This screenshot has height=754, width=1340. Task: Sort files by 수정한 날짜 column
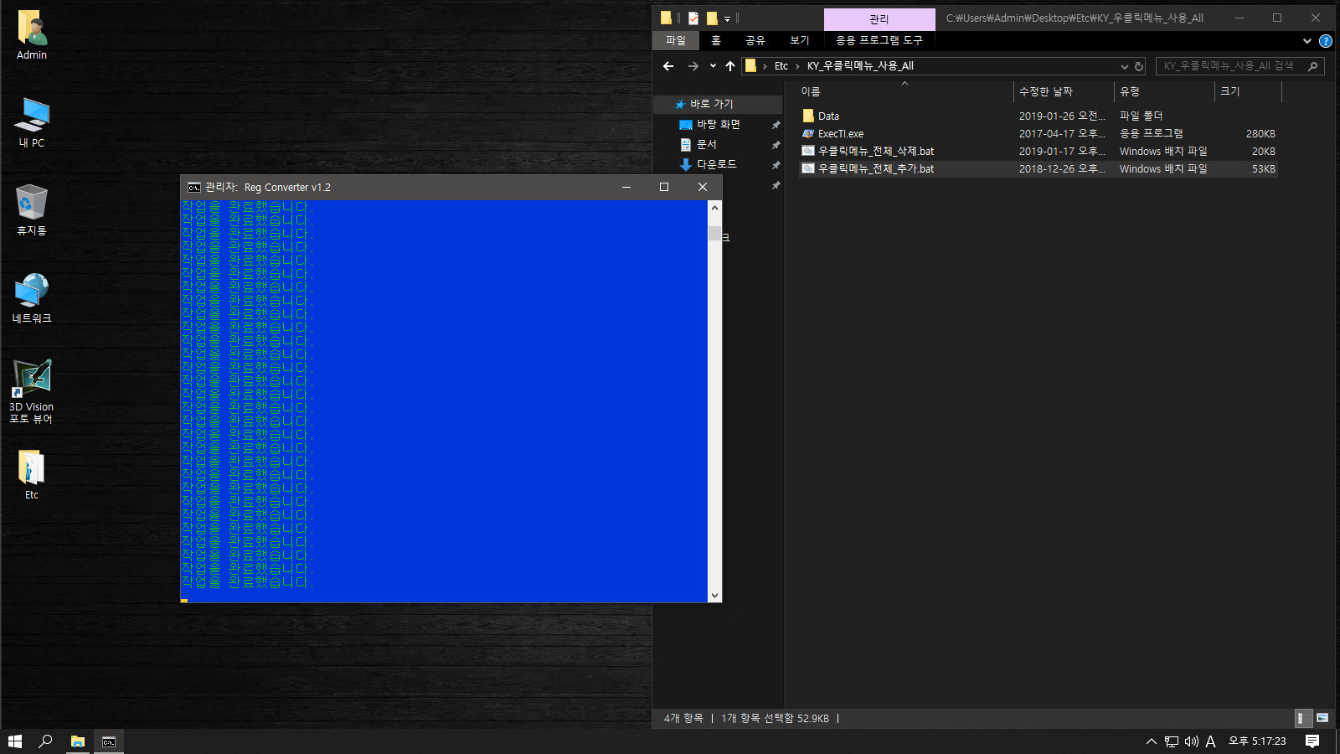pos(1064,91)
